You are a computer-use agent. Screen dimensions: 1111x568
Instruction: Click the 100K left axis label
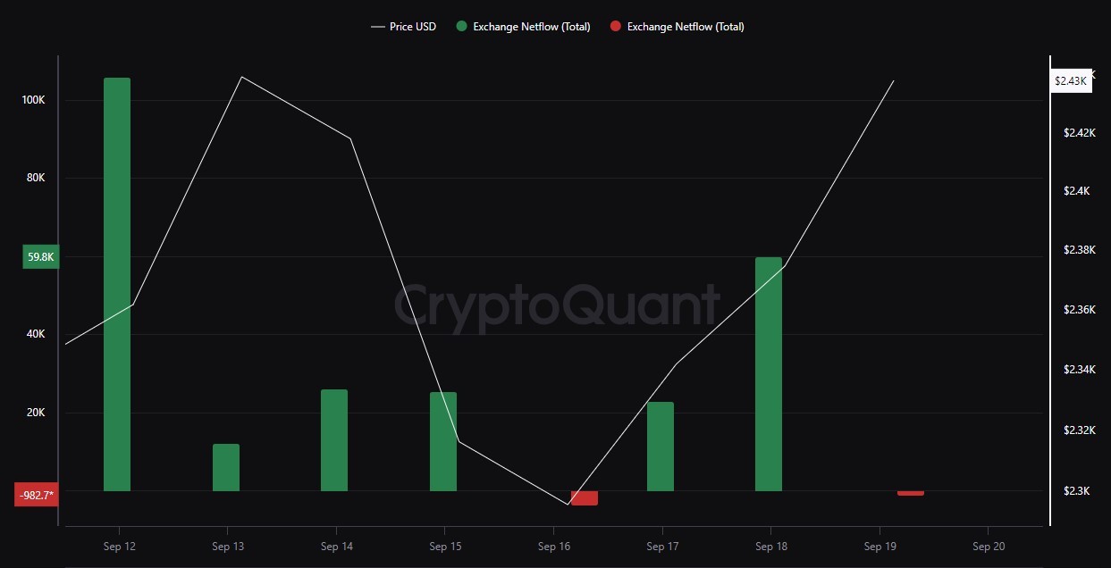[x=34, y=100]
